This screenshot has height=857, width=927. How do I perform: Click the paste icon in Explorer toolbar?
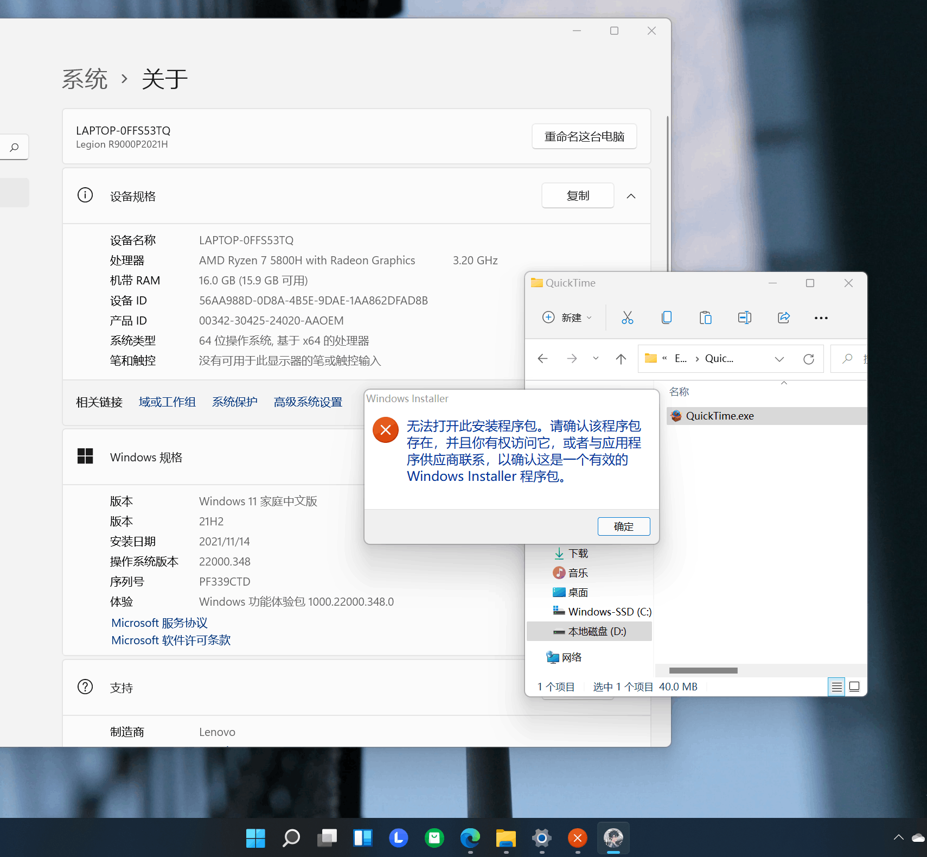(706, 318)
